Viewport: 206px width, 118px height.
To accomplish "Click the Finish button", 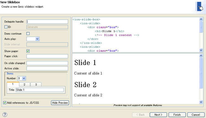I will coord(177,115).
